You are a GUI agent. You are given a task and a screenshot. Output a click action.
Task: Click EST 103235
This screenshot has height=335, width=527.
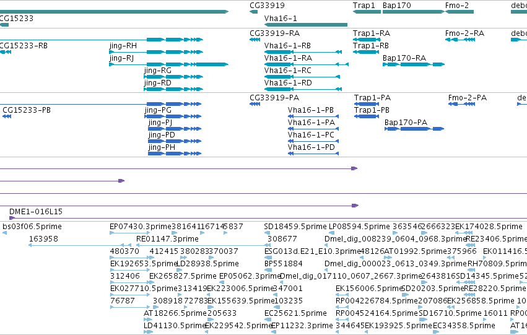pyautogui.click(x=277, y=307)
